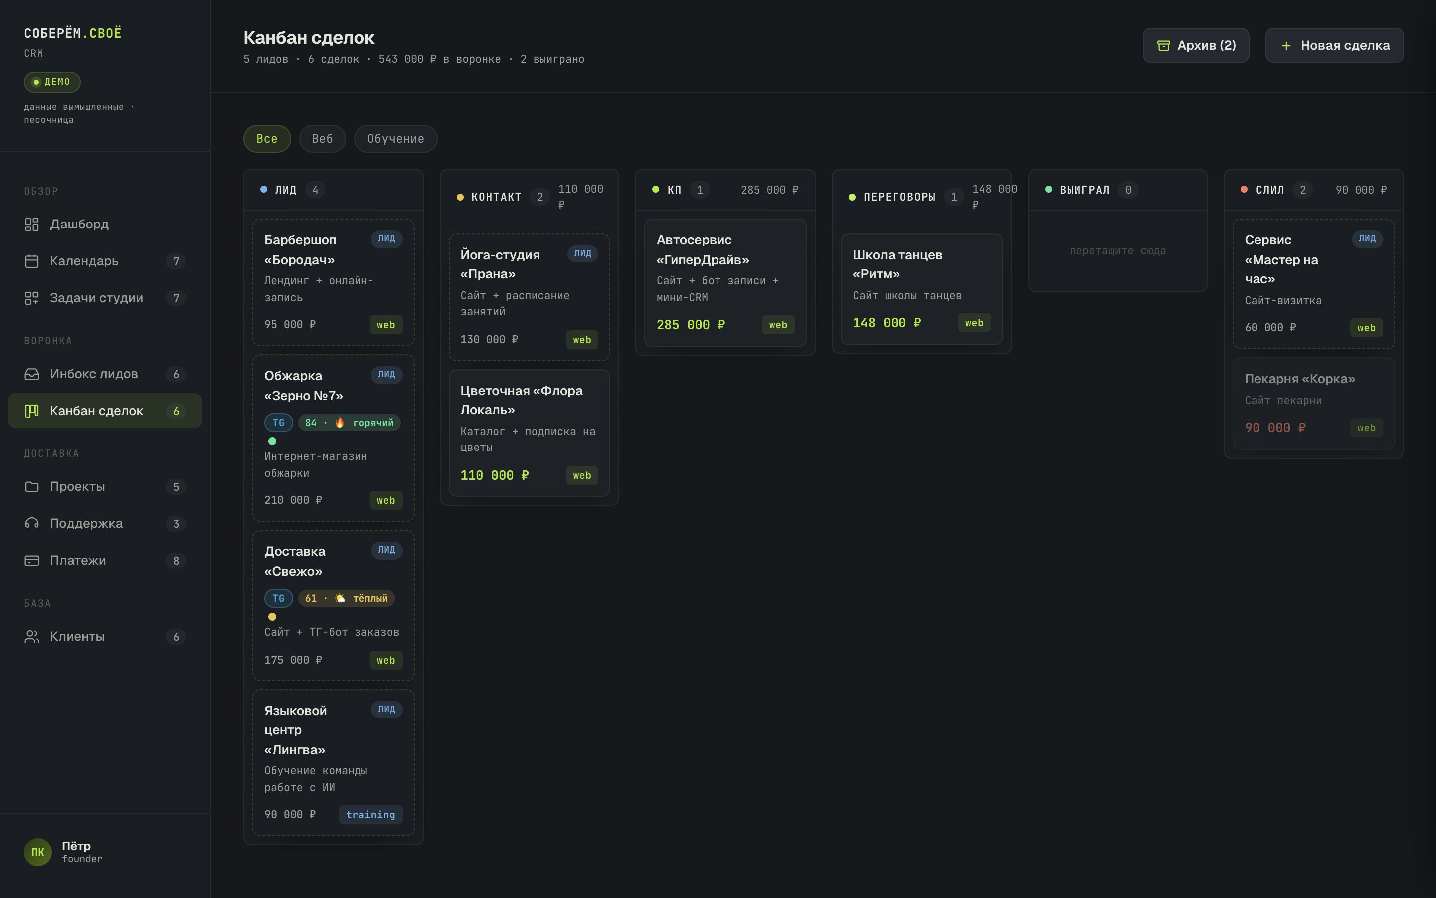Click the Клиенты people icon
Image resolution: width=1436 pixels, height=898 pixels.
tap(31, 637)
